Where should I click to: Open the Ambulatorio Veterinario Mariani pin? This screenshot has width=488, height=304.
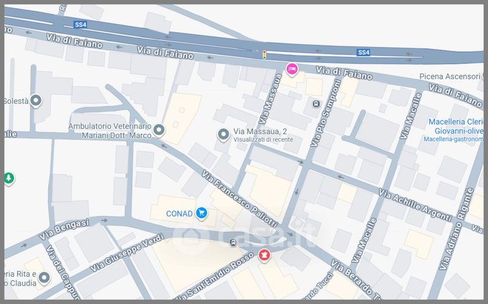[x=159, y=130]
